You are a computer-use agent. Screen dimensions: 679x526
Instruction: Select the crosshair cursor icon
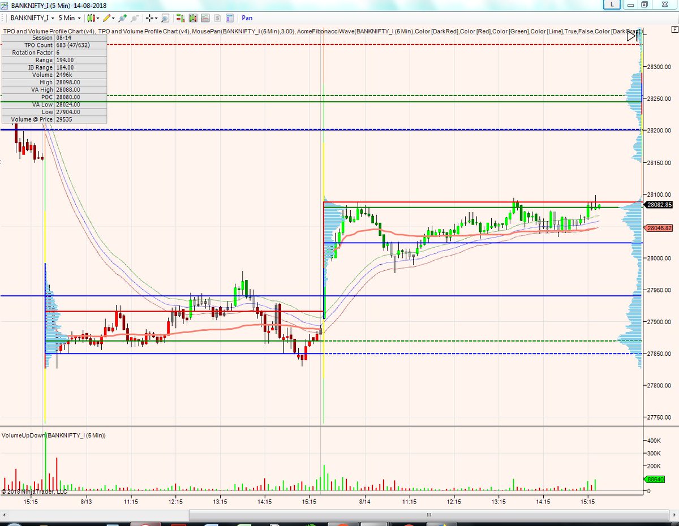tap(149, 18)
